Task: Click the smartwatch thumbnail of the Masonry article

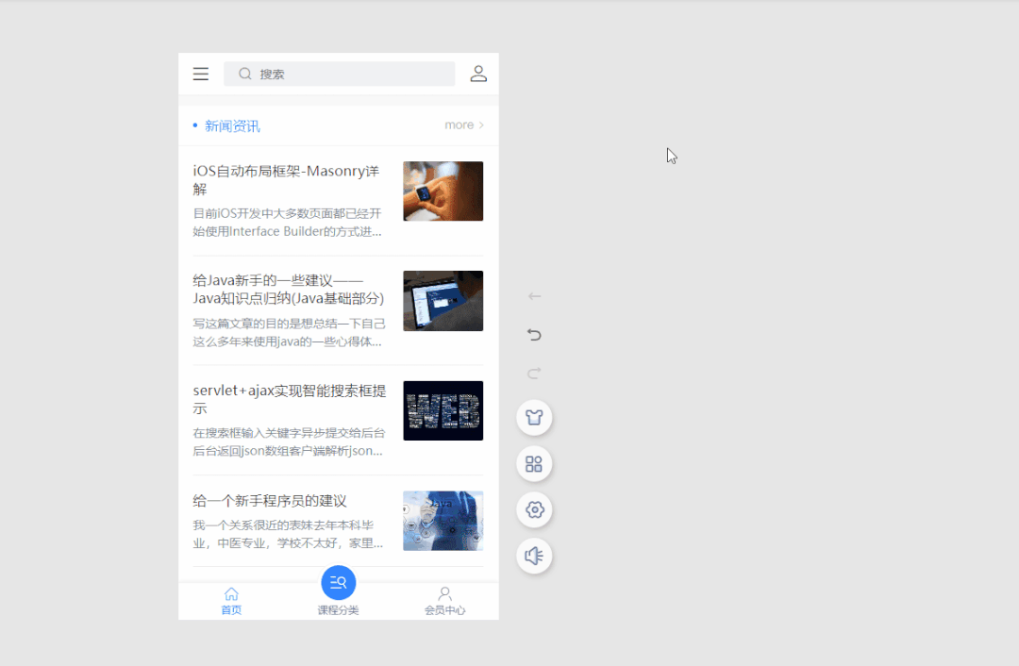Action: point(443,191)
